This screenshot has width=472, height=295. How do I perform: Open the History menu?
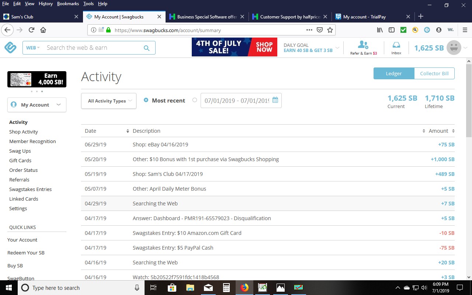click(x=45, y=4)
